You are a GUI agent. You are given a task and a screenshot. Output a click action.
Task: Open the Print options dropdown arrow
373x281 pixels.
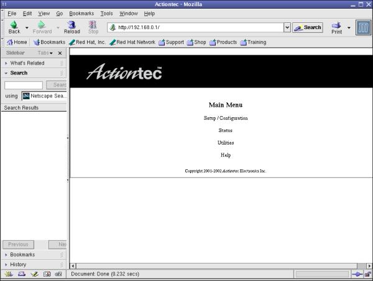click(349, 28)
